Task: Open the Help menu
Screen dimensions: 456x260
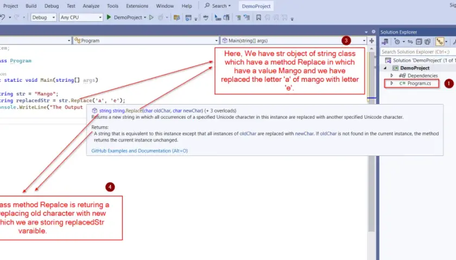Action: pyautogui.click(x=187, y=6)
